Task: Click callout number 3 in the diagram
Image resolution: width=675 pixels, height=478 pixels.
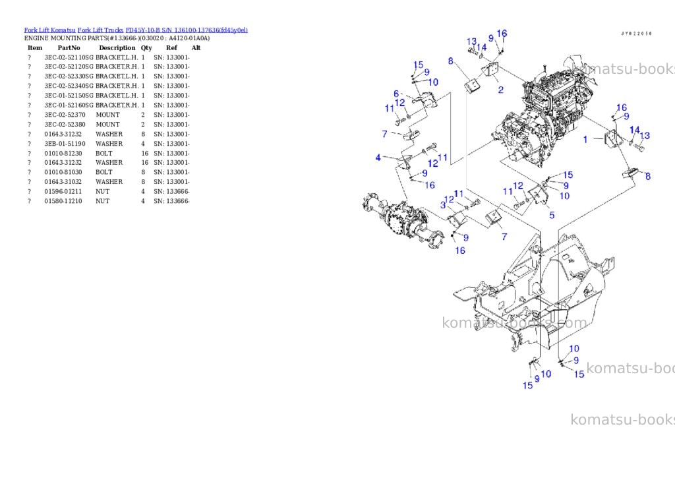Action: click(x=442, y=205)
